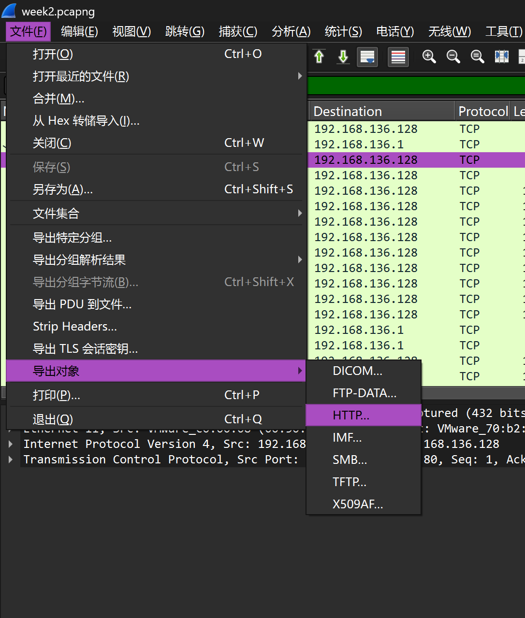
Task: Reset zoom to normal size icon
Action: point(477,57)
